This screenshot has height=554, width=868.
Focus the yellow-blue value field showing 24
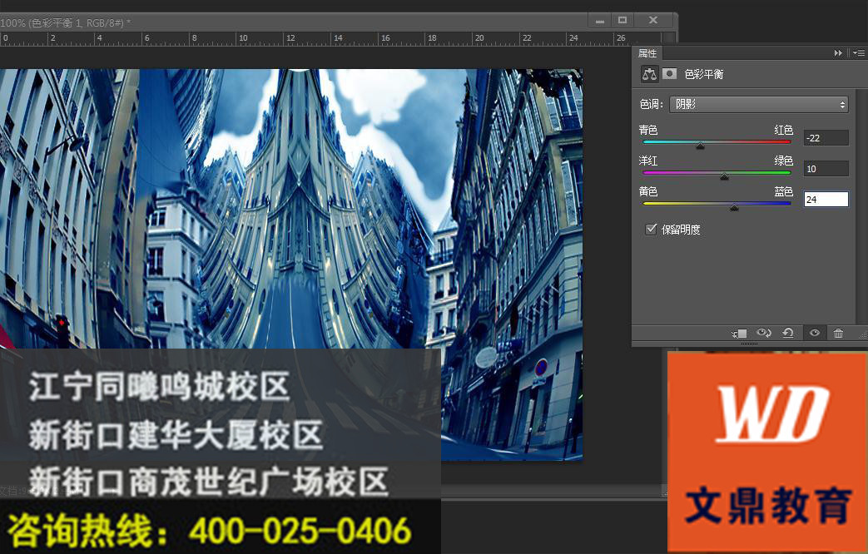coord(826,200)
